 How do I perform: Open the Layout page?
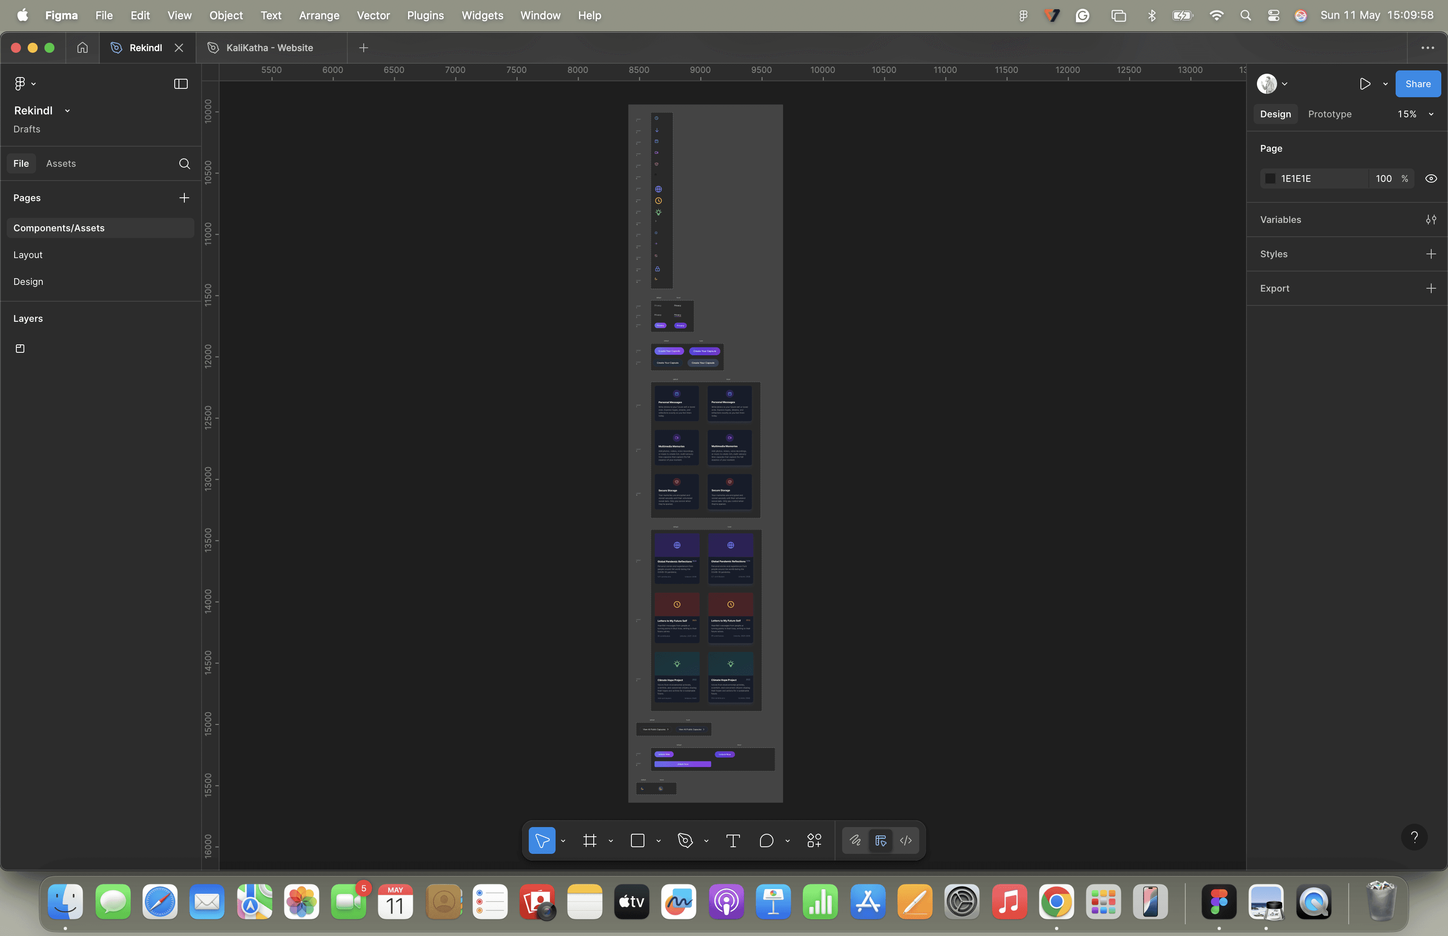pyautogui.click(x=28, y=255)
